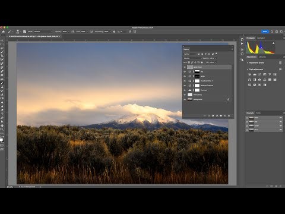Image resolution: width=285 pixels, height=214 pixels.
Task: Toggle lock all layer attributes
Action: 202,62
